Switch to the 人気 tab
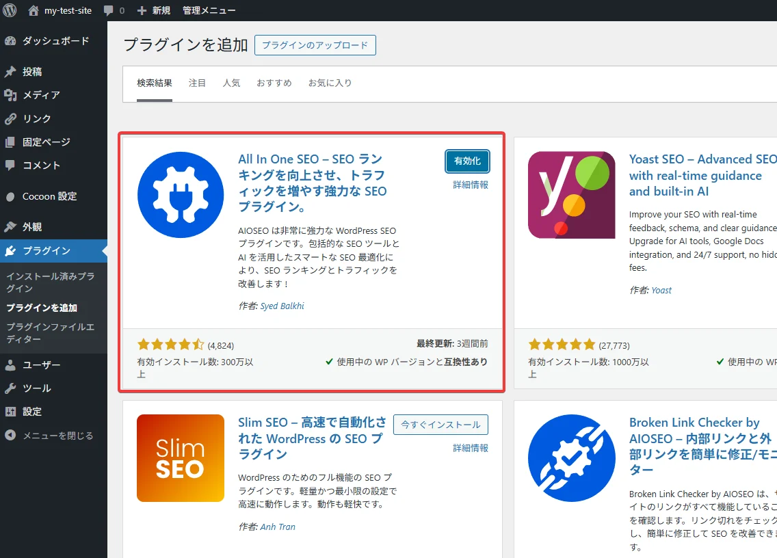 pos(231,83)
